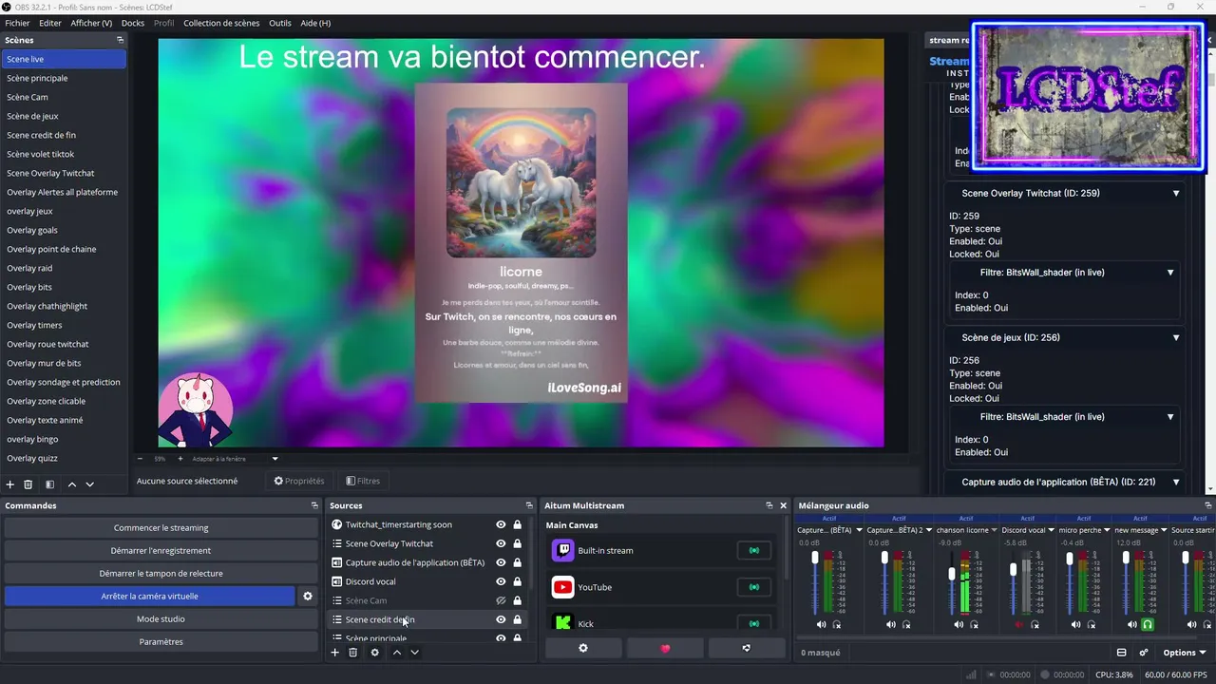Click Arrêter la caméra virtuelle button
Screen dimensions: 1216x684
coord(149,597)
